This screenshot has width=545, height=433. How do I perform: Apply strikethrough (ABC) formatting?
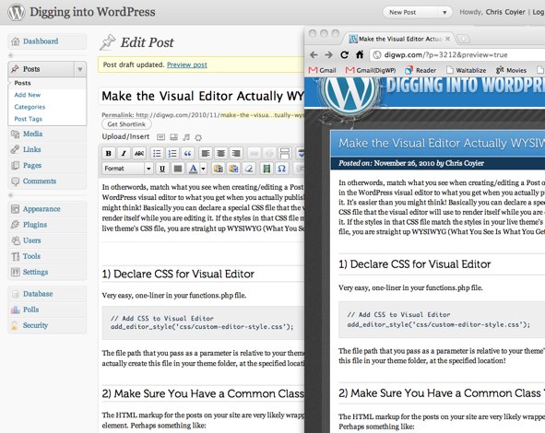pos(139,153)
